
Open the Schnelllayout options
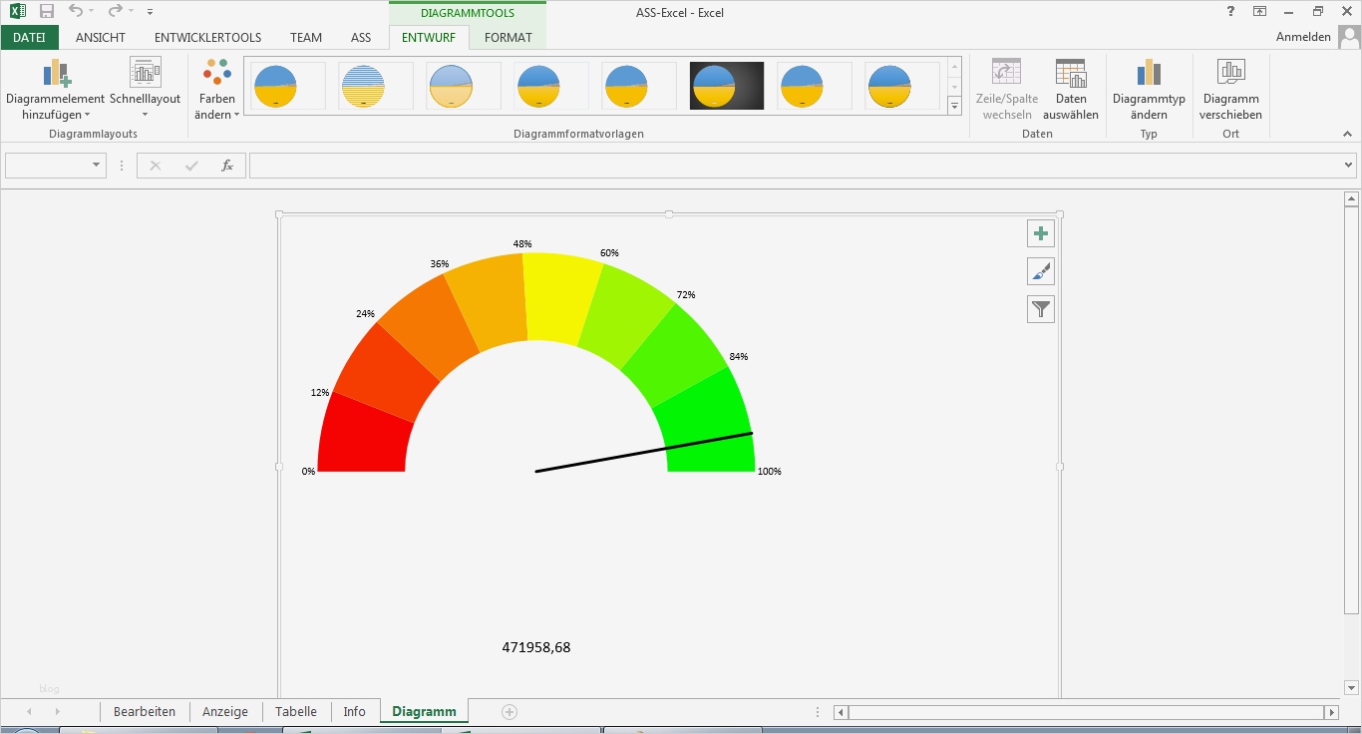click(145, 74)
